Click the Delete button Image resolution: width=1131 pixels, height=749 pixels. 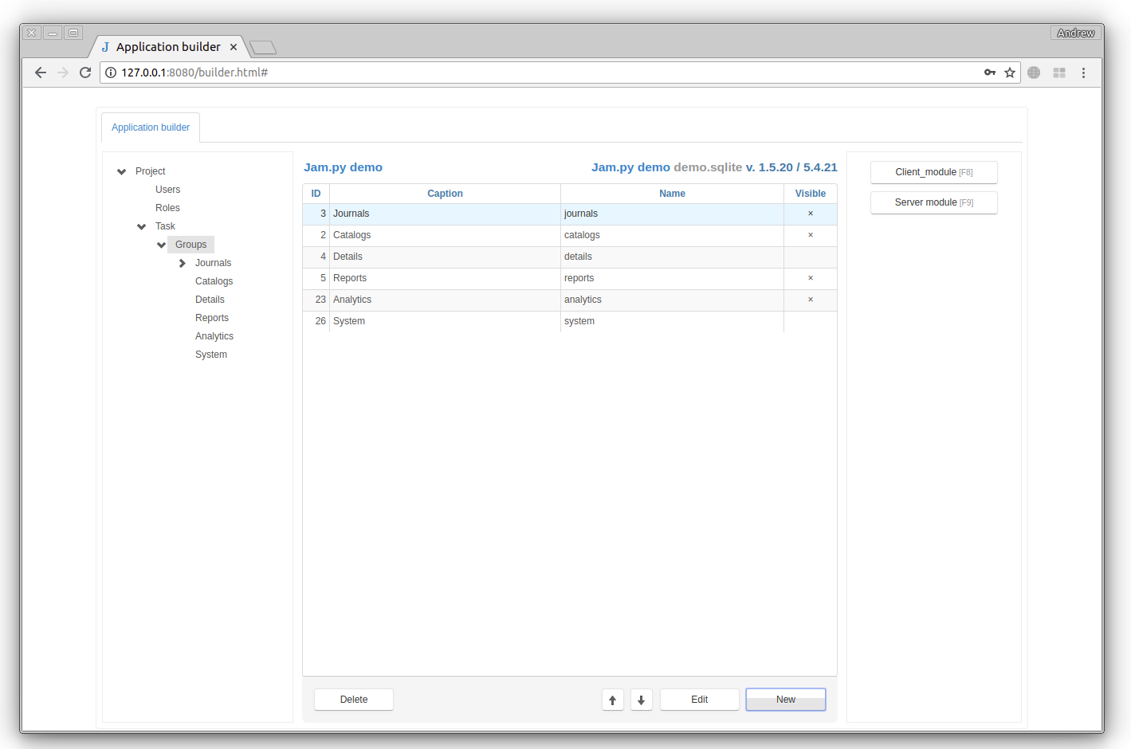coord(354,700)
